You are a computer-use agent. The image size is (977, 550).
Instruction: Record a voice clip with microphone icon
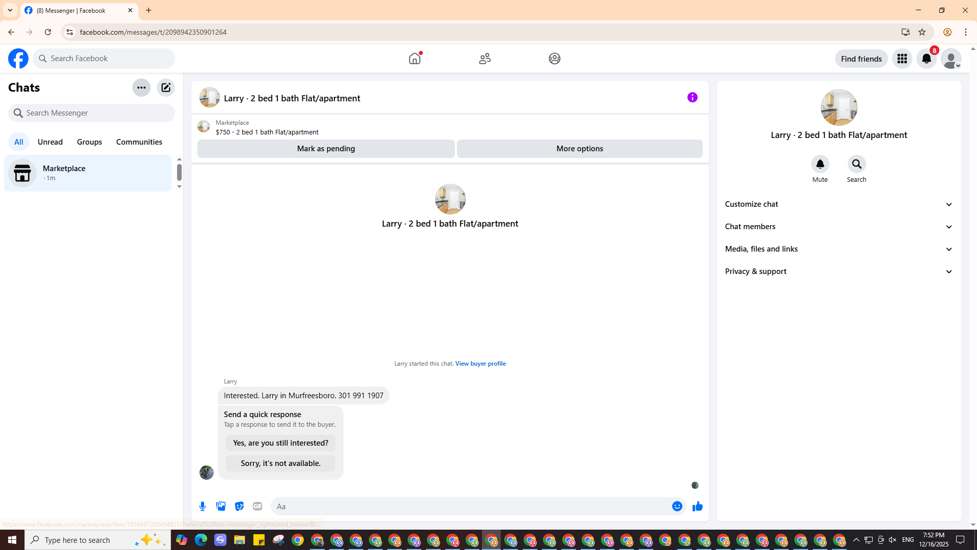[203, 506]
